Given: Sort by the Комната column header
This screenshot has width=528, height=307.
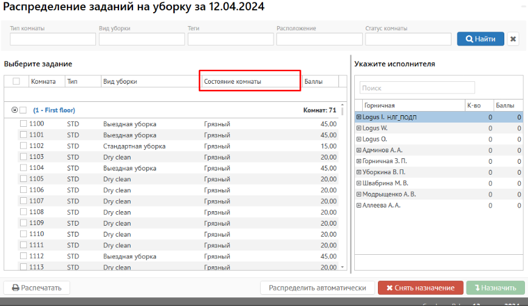Looking at the screenshot, I should (x=47, y=81).
